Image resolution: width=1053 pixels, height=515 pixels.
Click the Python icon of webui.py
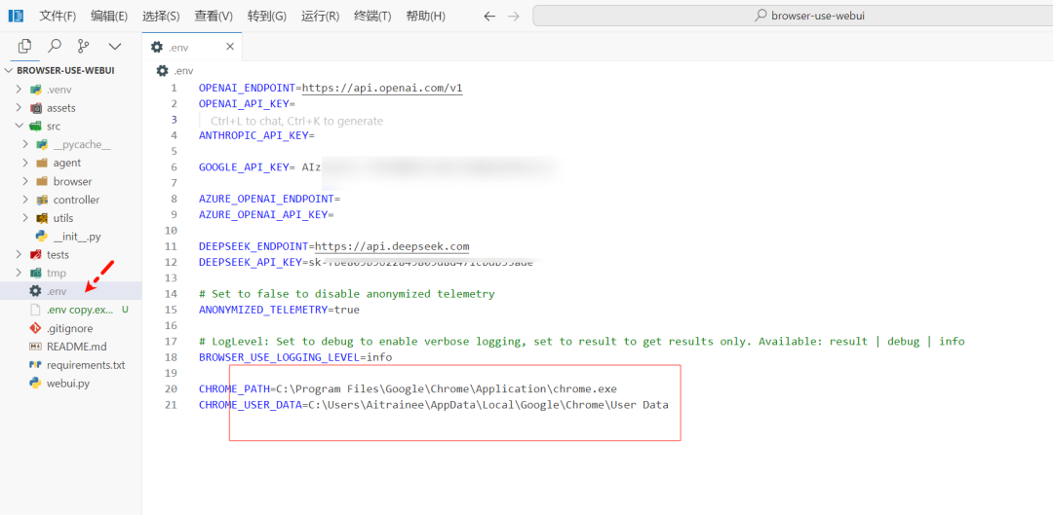(x=36, y=384)
